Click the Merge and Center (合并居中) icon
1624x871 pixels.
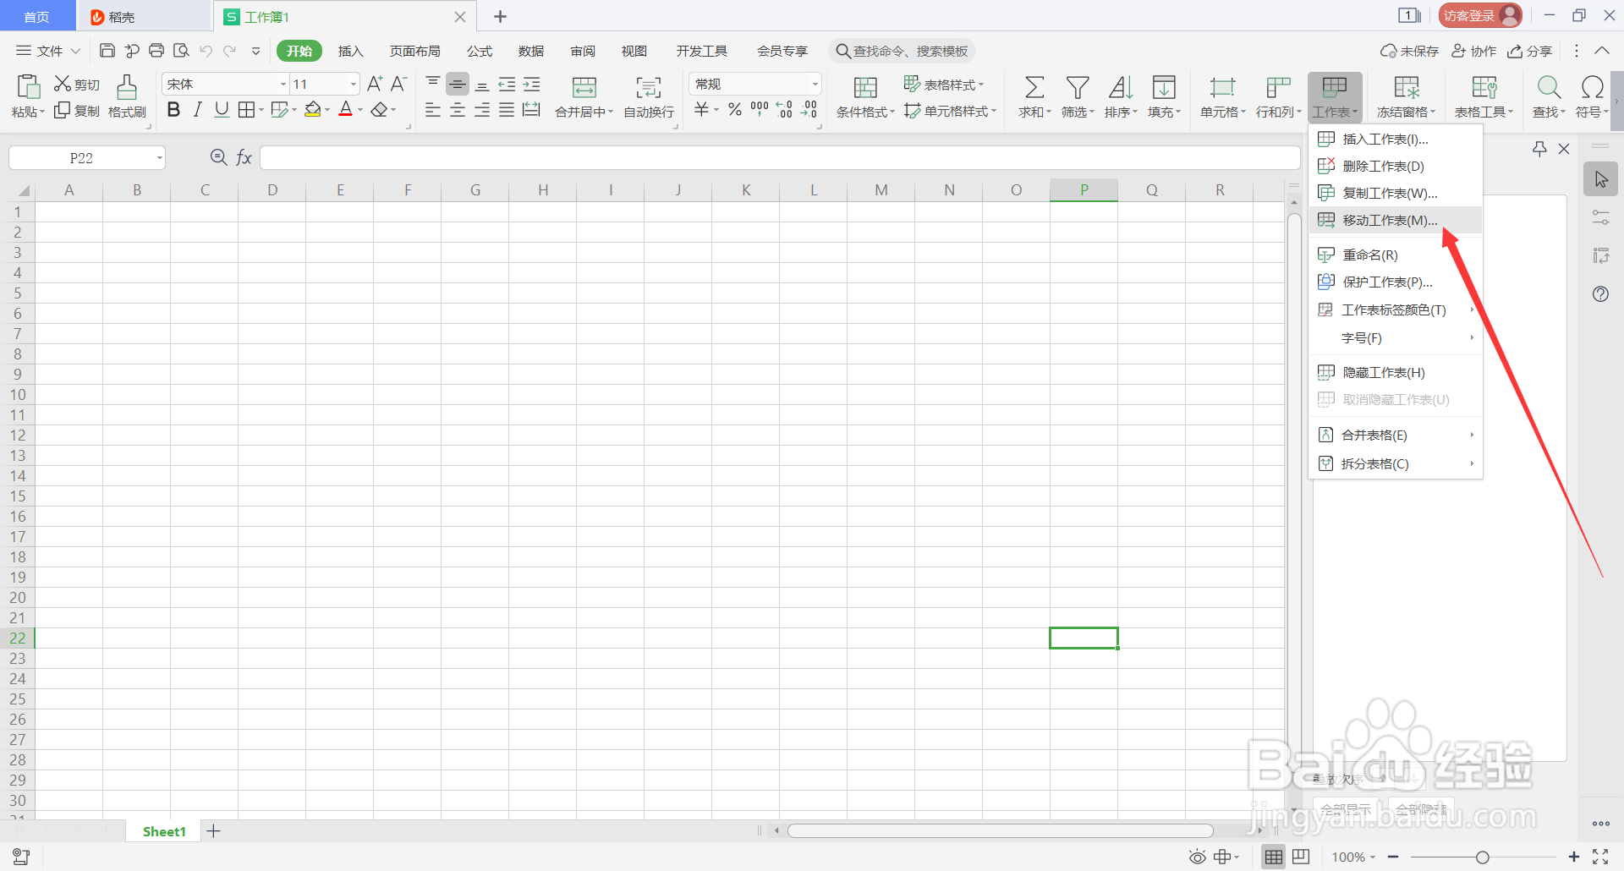tap(584, 87)
